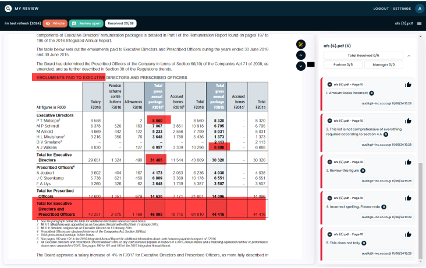Image resolution: width=426 pixels, height=268 pixels.
Task: Toggle the Review open status
Action: point(86,23)
